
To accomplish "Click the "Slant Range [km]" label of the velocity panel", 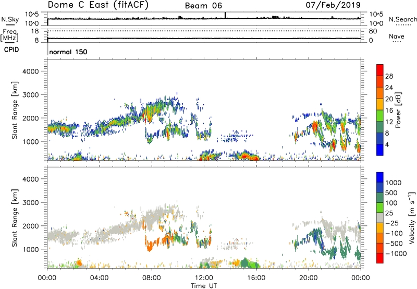I will click(15, 218).
